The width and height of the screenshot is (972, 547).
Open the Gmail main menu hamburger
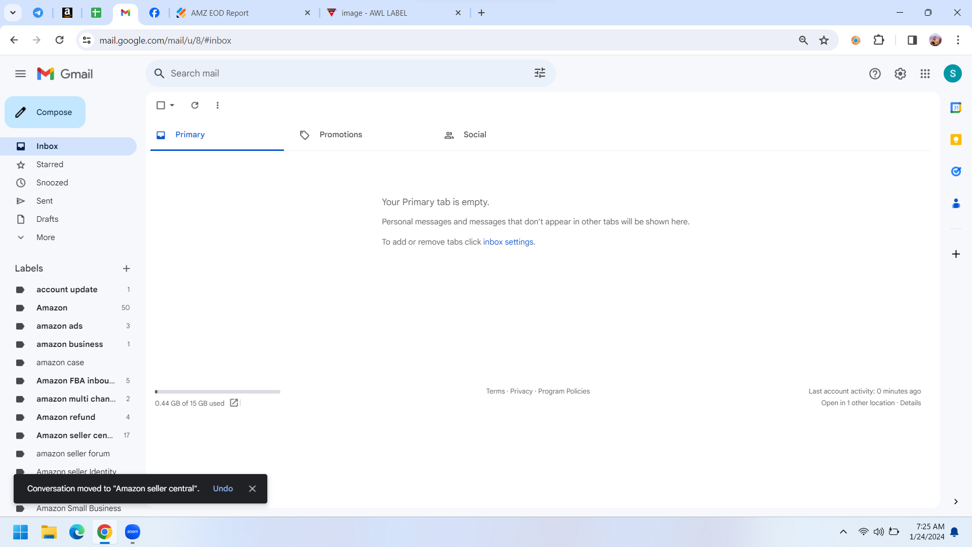pyautogui.click(x=20, y=74)
